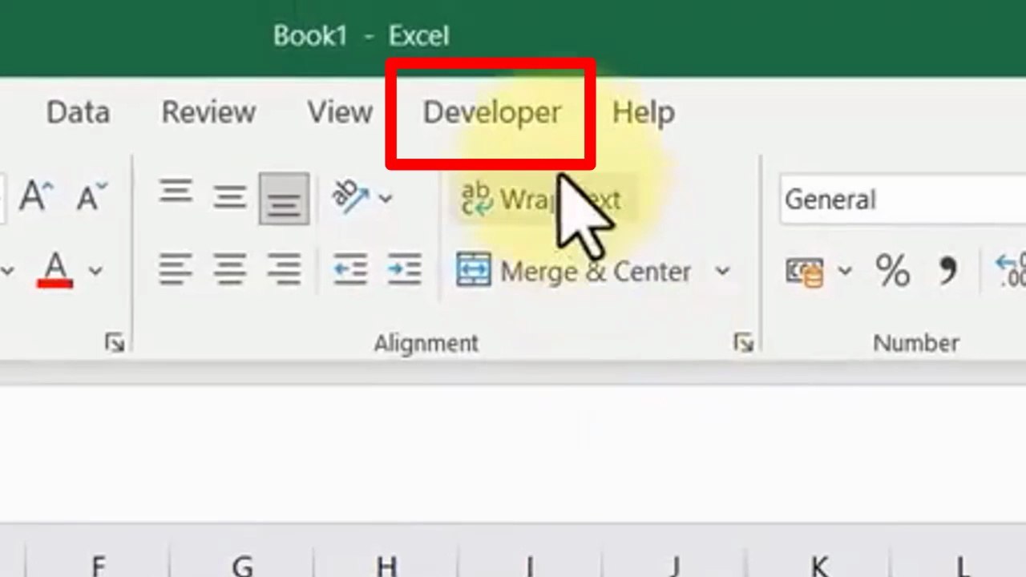
Task: Toggle Wrap Text
Action: point(541,200)
